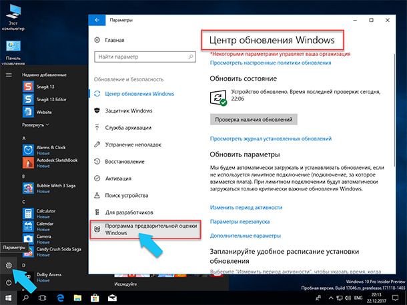
Task: Switch ENG input language indicator
Action: tap(358, 298)
